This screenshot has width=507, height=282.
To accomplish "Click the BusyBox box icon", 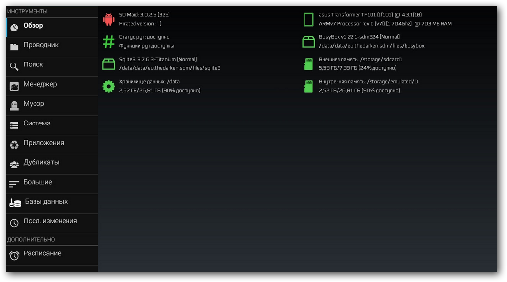I will coord(308,42).
